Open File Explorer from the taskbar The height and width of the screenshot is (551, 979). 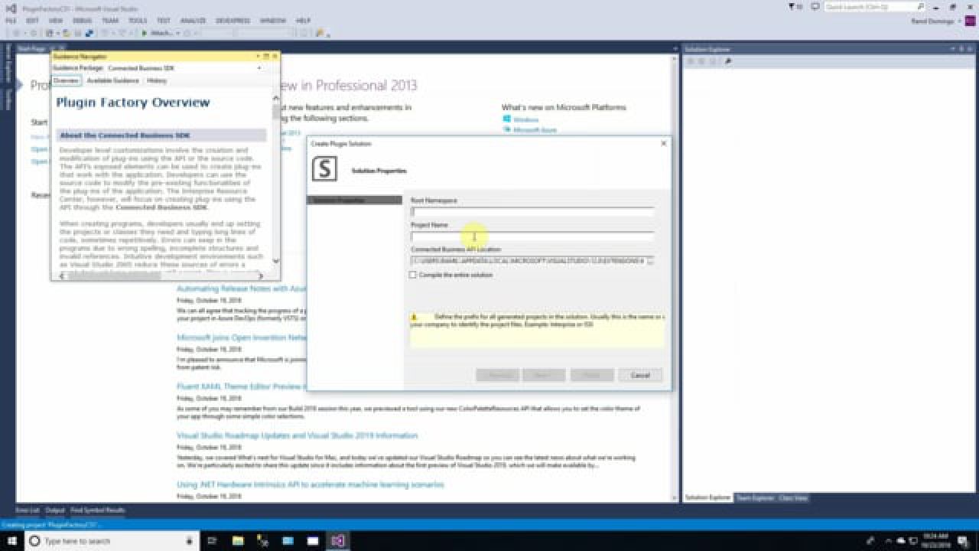coord(238,541)
